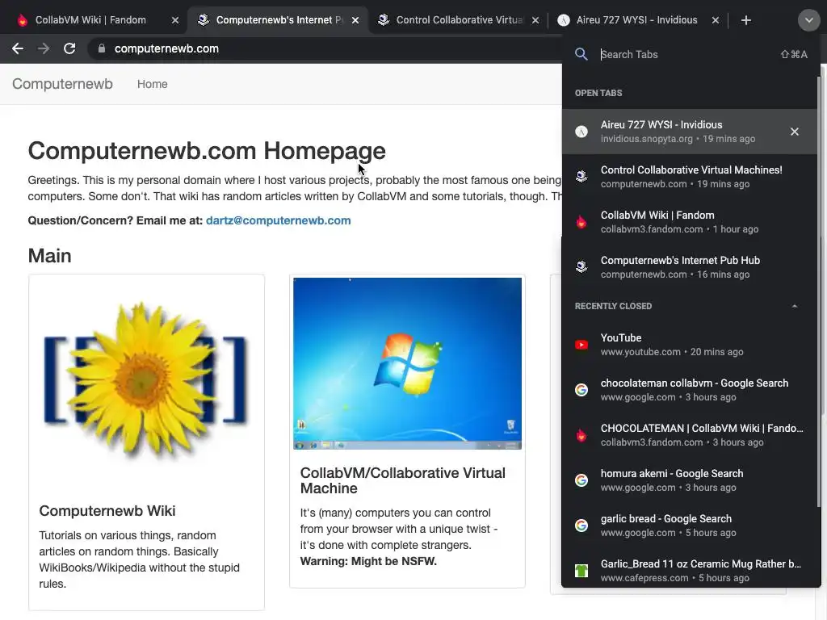The image size is (827, 620).
Task: Click the magnifier icon in Search Tabs
Action: tap(581, 54)
